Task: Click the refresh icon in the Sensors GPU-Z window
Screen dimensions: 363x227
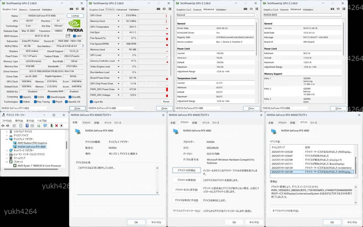Action: [x=164, y=9]
